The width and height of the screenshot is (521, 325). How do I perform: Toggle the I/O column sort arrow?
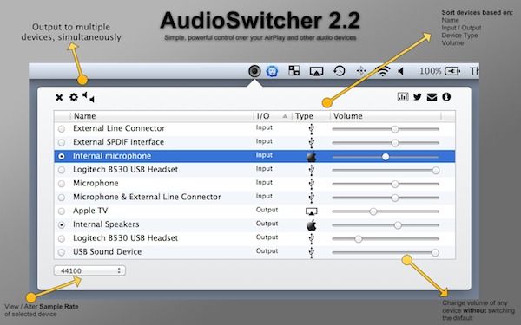pos(285,116)
